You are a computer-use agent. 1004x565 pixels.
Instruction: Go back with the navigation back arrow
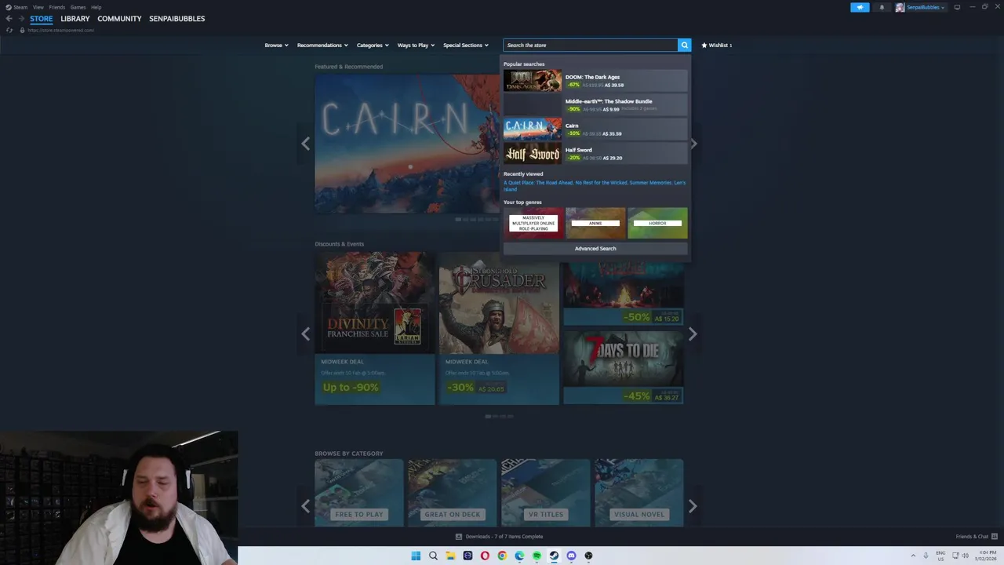[x=9, y=18]
